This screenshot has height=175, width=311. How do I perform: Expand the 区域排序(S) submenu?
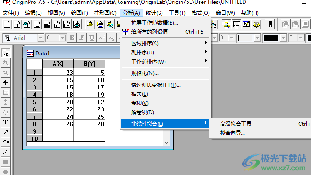pos(165,44)
